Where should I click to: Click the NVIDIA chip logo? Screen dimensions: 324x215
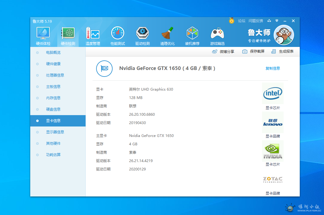click(273, 151)
